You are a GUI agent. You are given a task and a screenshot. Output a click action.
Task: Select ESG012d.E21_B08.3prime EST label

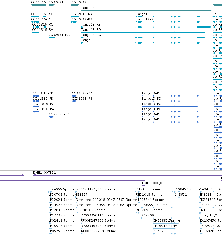coord(95,189)
